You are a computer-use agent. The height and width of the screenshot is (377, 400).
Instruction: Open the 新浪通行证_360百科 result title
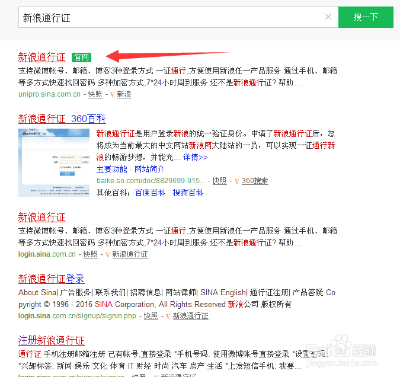point(62,119)
